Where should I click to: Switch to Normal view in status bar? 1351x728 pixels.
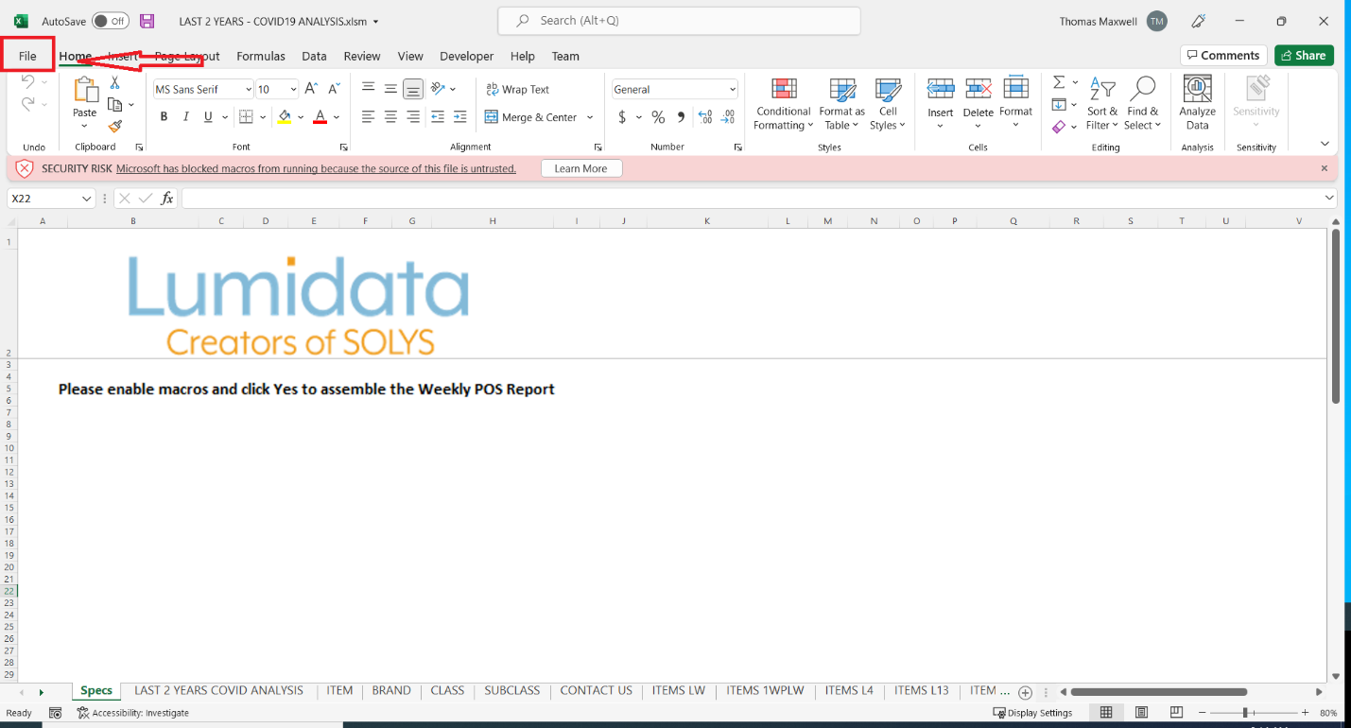[x=1106, y=713]
